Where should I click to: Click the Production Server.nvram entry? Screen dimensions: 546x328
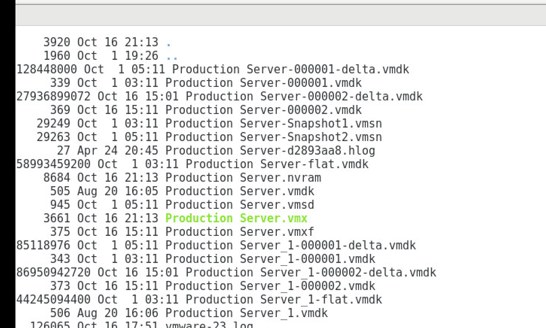243,178
